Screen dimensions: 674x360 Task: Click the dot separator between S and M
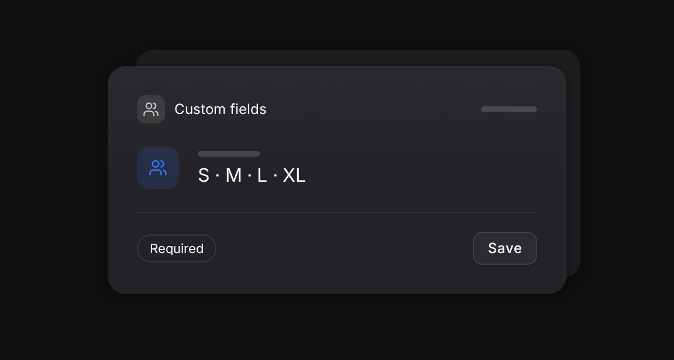(x=217, y=176)
